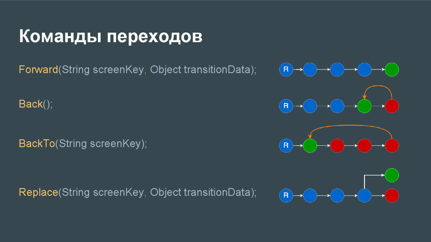Click the red node in Back diagram
Screen dimensions: 431x242
point(392,106)
